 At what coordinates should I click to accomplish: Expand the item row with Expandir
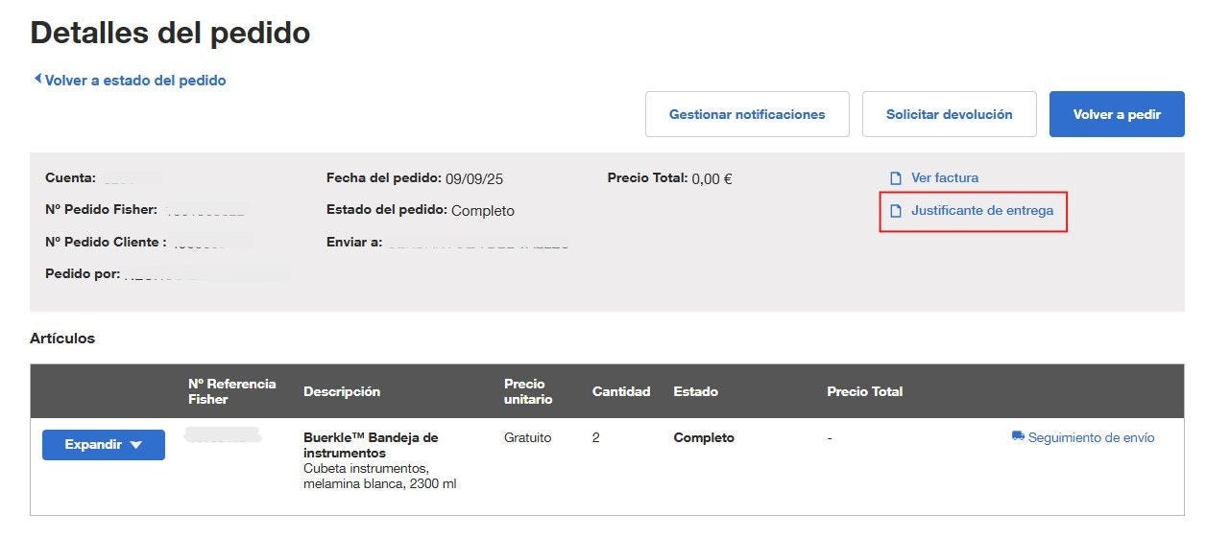point(93,445)
